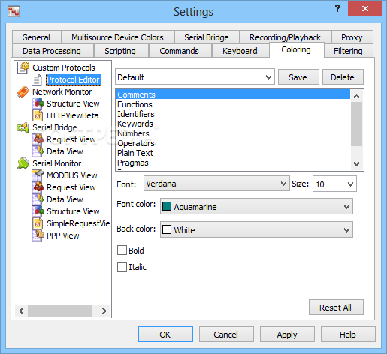This screenshot has height=354, width=387.
Task: Select Keywords in the element list
Action: 233,124
